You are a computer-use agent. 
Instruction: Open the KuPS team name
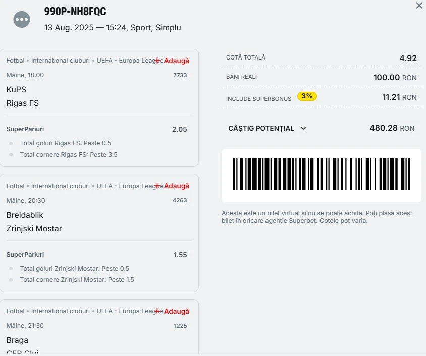[x=16, y=90]
